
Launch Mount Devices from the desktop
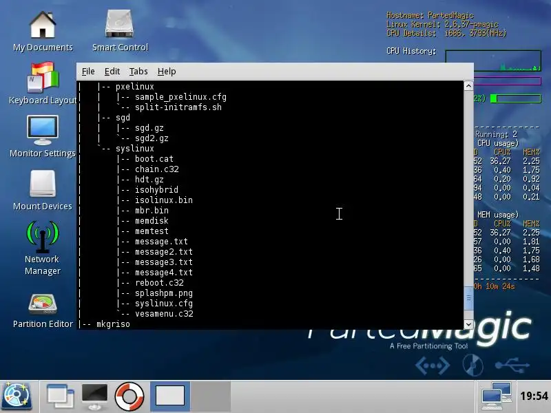43,191
